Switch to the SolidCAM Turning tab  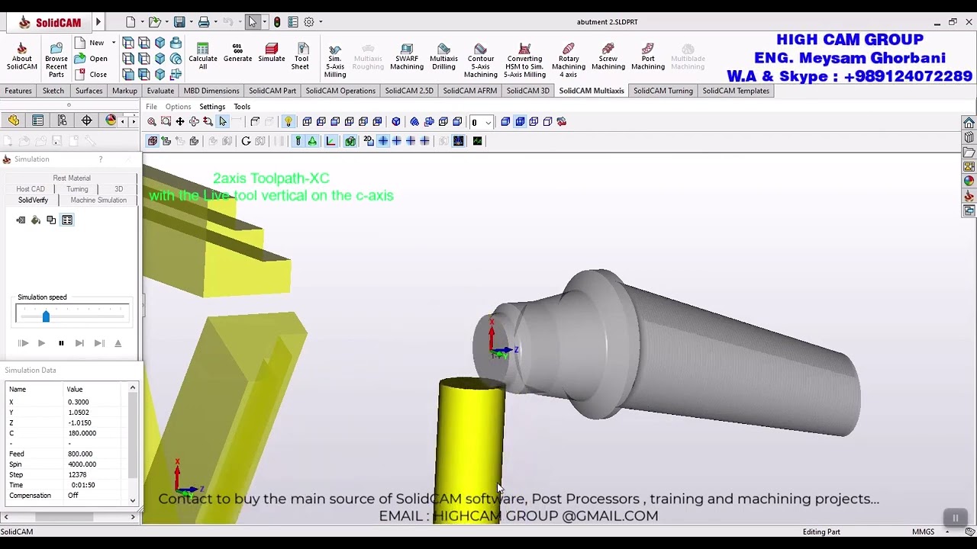[663, 91]
